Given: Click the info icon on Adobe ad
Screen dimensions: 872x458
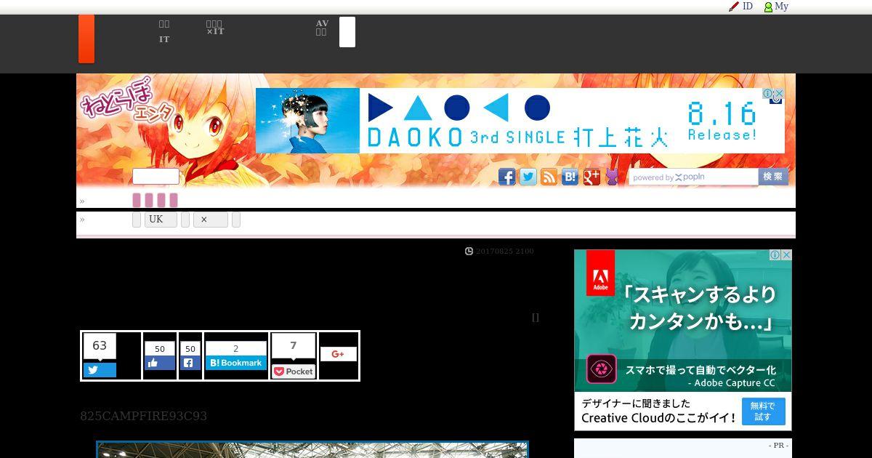Looking at the screenshot, I should click(x=775, y=255).
